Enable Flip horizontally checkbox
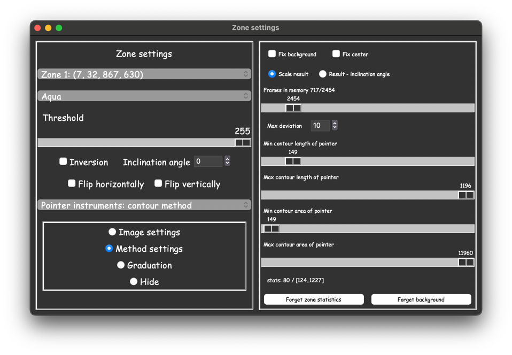The height and width of the screenshot is (355, 512). tap(72, 183)
